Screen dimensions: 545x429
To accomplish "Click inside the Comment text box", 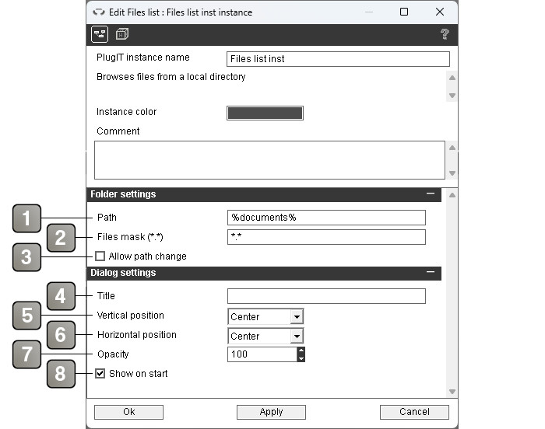I will [269, 160].
